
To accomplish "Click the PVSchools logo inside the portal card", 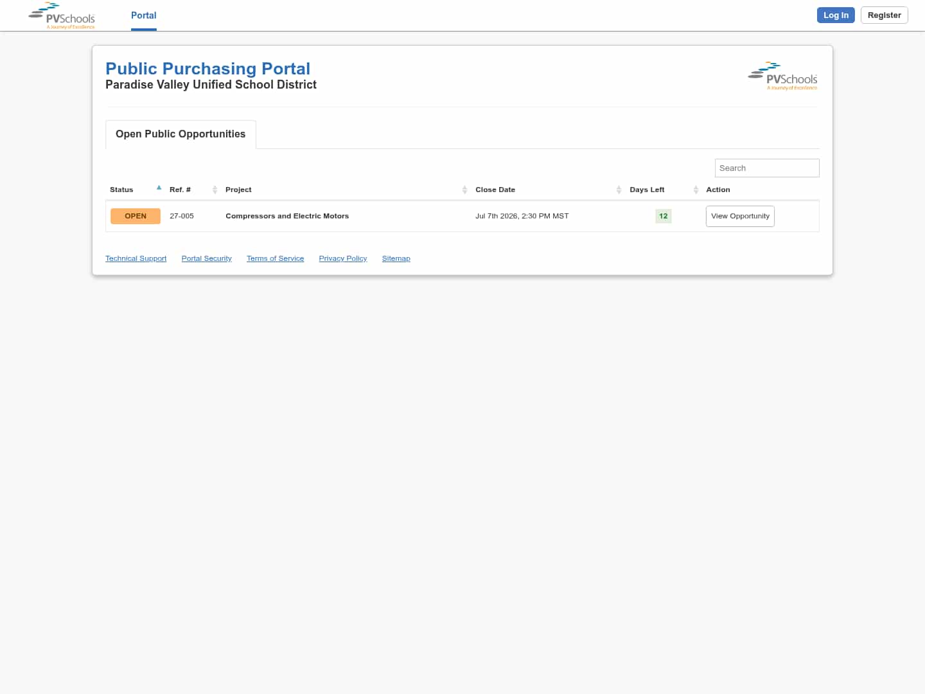I will point(782,76).
